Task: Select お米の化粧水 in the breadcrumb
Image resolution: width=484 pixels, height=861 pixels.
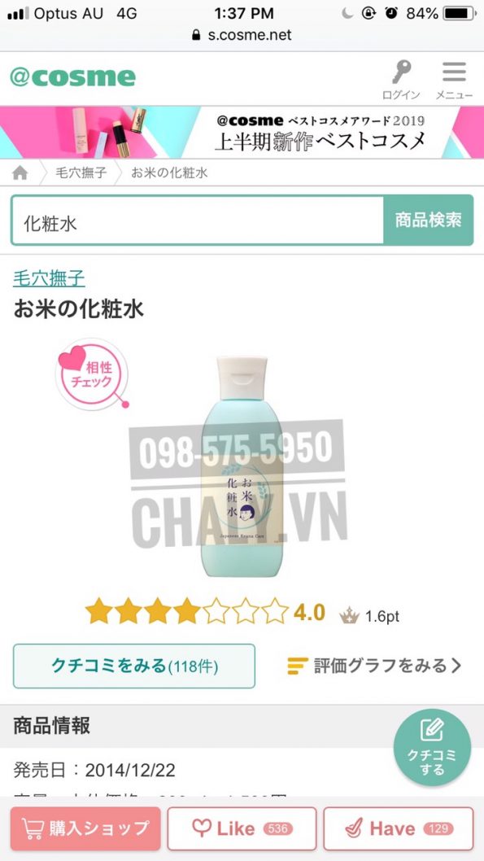Action: click(x=169, y=173)
